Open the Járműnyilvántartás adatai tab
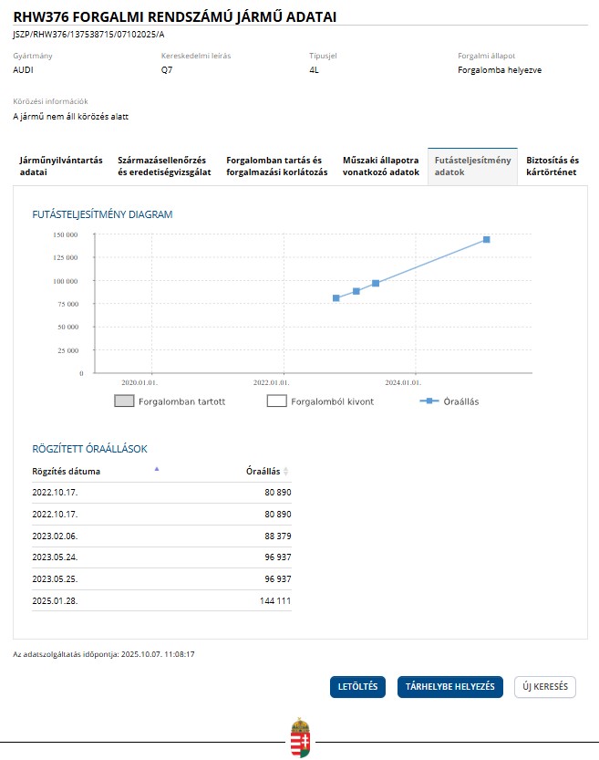Screen dimensions: 599x760 [60, 166]
